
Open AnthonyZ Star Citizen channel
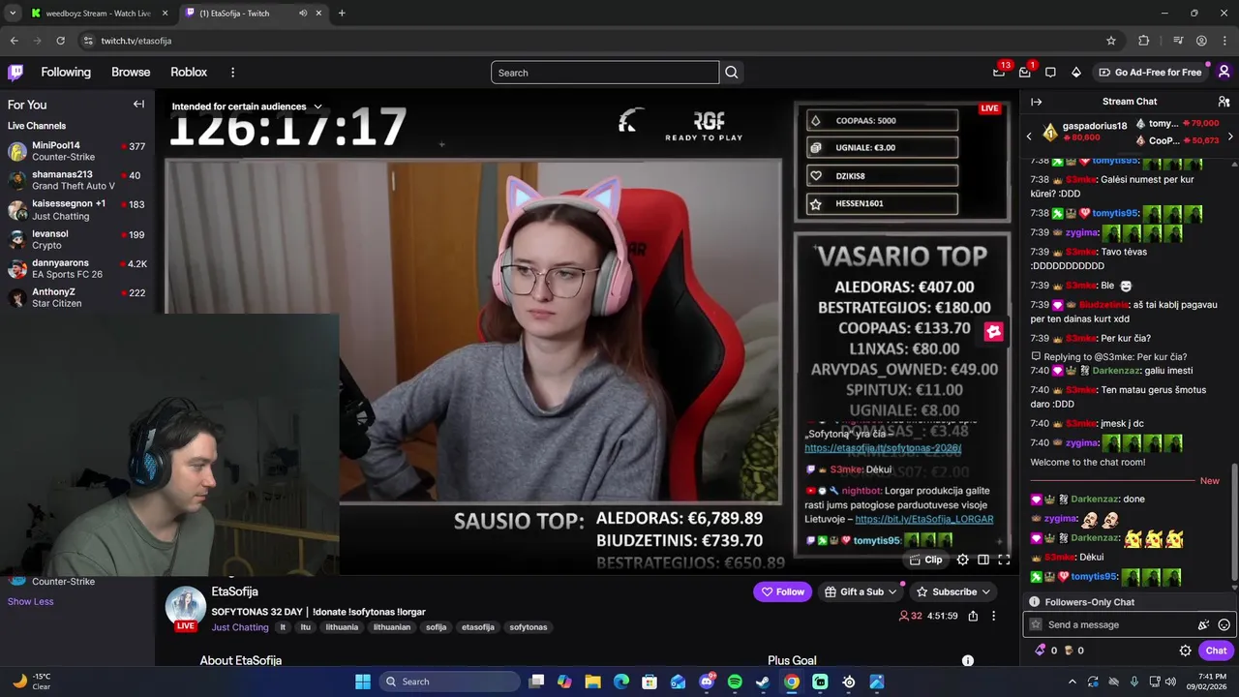77,297
